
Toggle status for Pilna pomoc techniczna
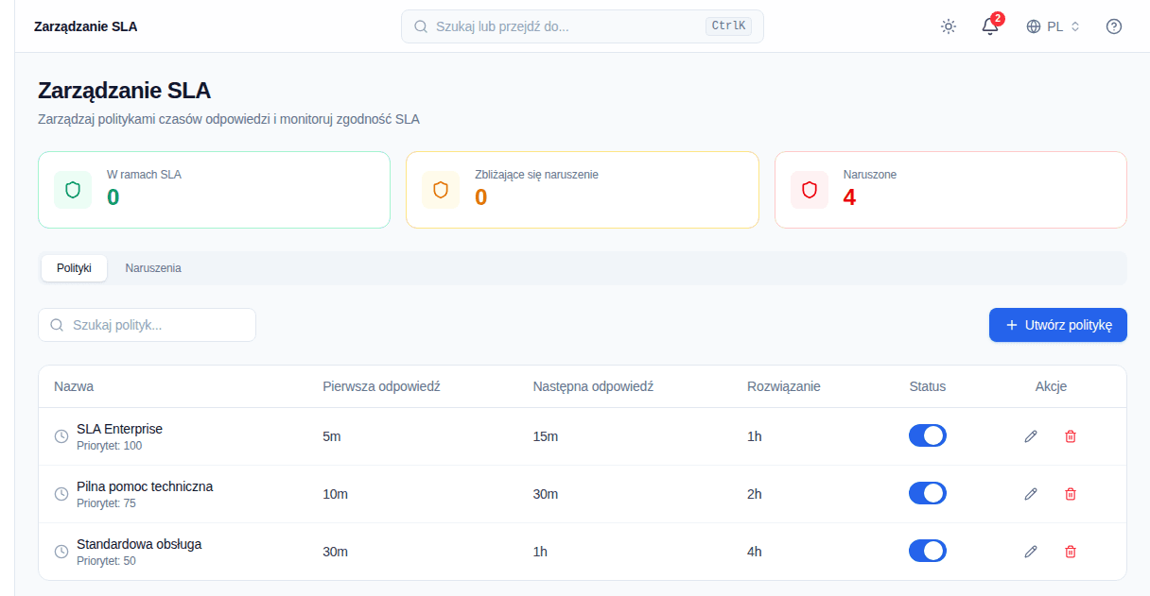click(928, 493)
